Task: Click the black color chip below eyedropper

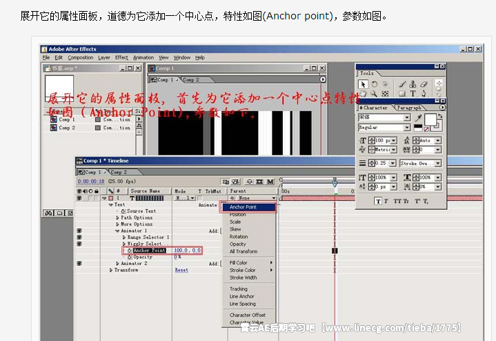Action: (x=418, y=126)
